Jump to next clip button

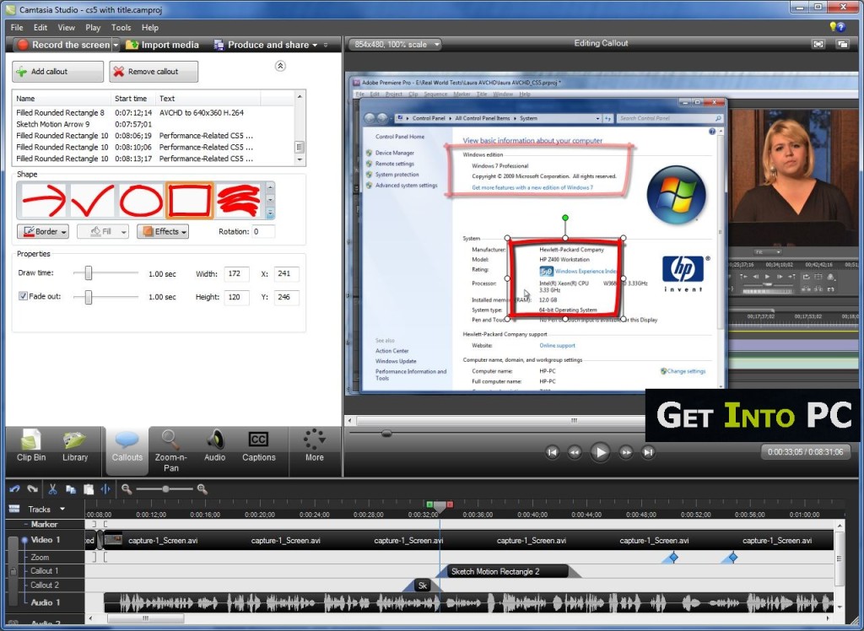(649, 452)
